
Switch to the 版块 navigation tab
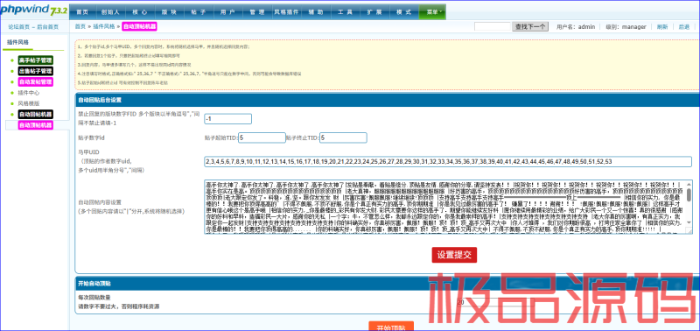(x=169, y=12)
